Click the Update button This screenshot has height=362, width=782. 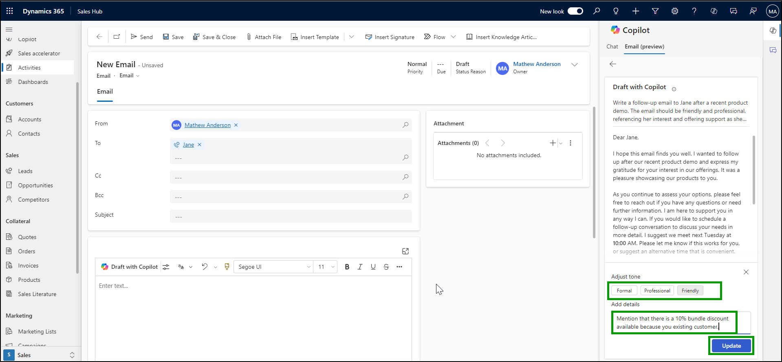pos(731,346)
